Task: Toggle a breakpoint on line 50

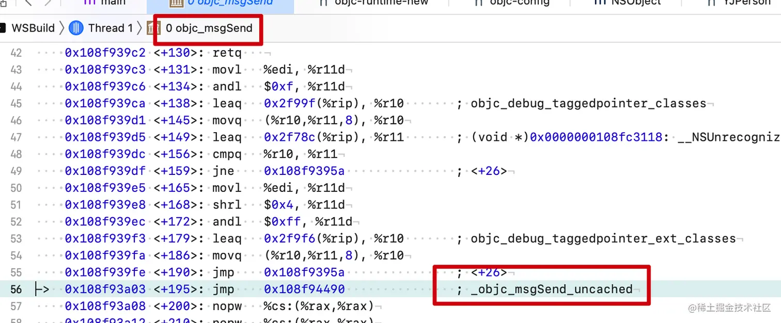Action: [16, 188]
